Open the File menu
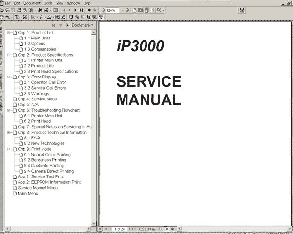Image resolution: width=293 pixels, height=234 pixels. coord(7,3)
